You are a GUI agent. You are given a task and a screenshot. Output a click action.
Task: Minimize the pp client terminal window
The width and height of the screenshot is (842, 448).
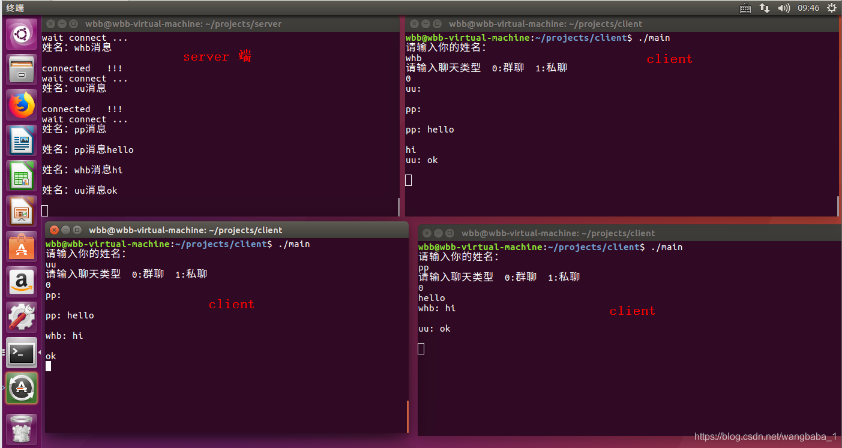[439, 233]
